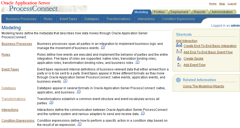This screenshot has height=128, width=240.
Task: Open info icon after Datatypes description
Action: coord(79,92)
